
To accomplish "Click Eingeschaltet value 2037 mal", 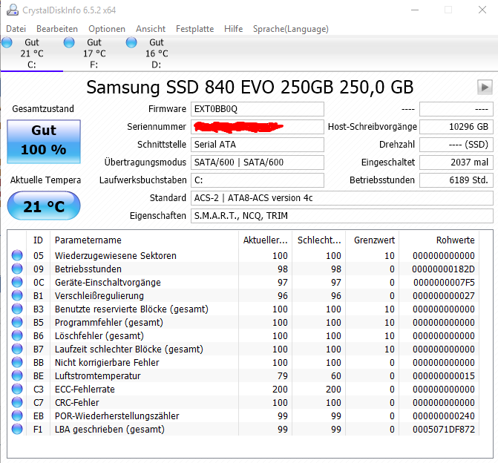I will [456, 162].
